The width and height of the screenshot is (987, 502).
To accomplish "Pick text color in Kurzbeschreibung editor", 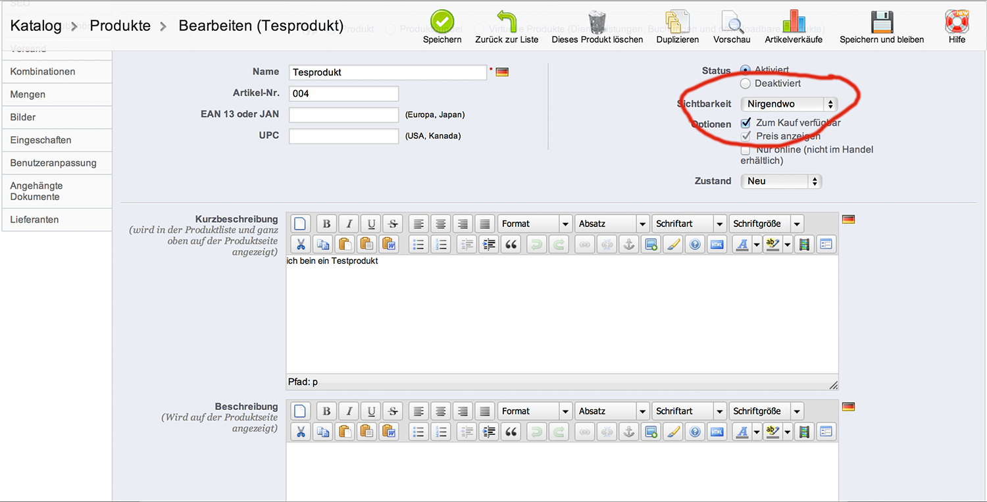I will click(742, 245).
